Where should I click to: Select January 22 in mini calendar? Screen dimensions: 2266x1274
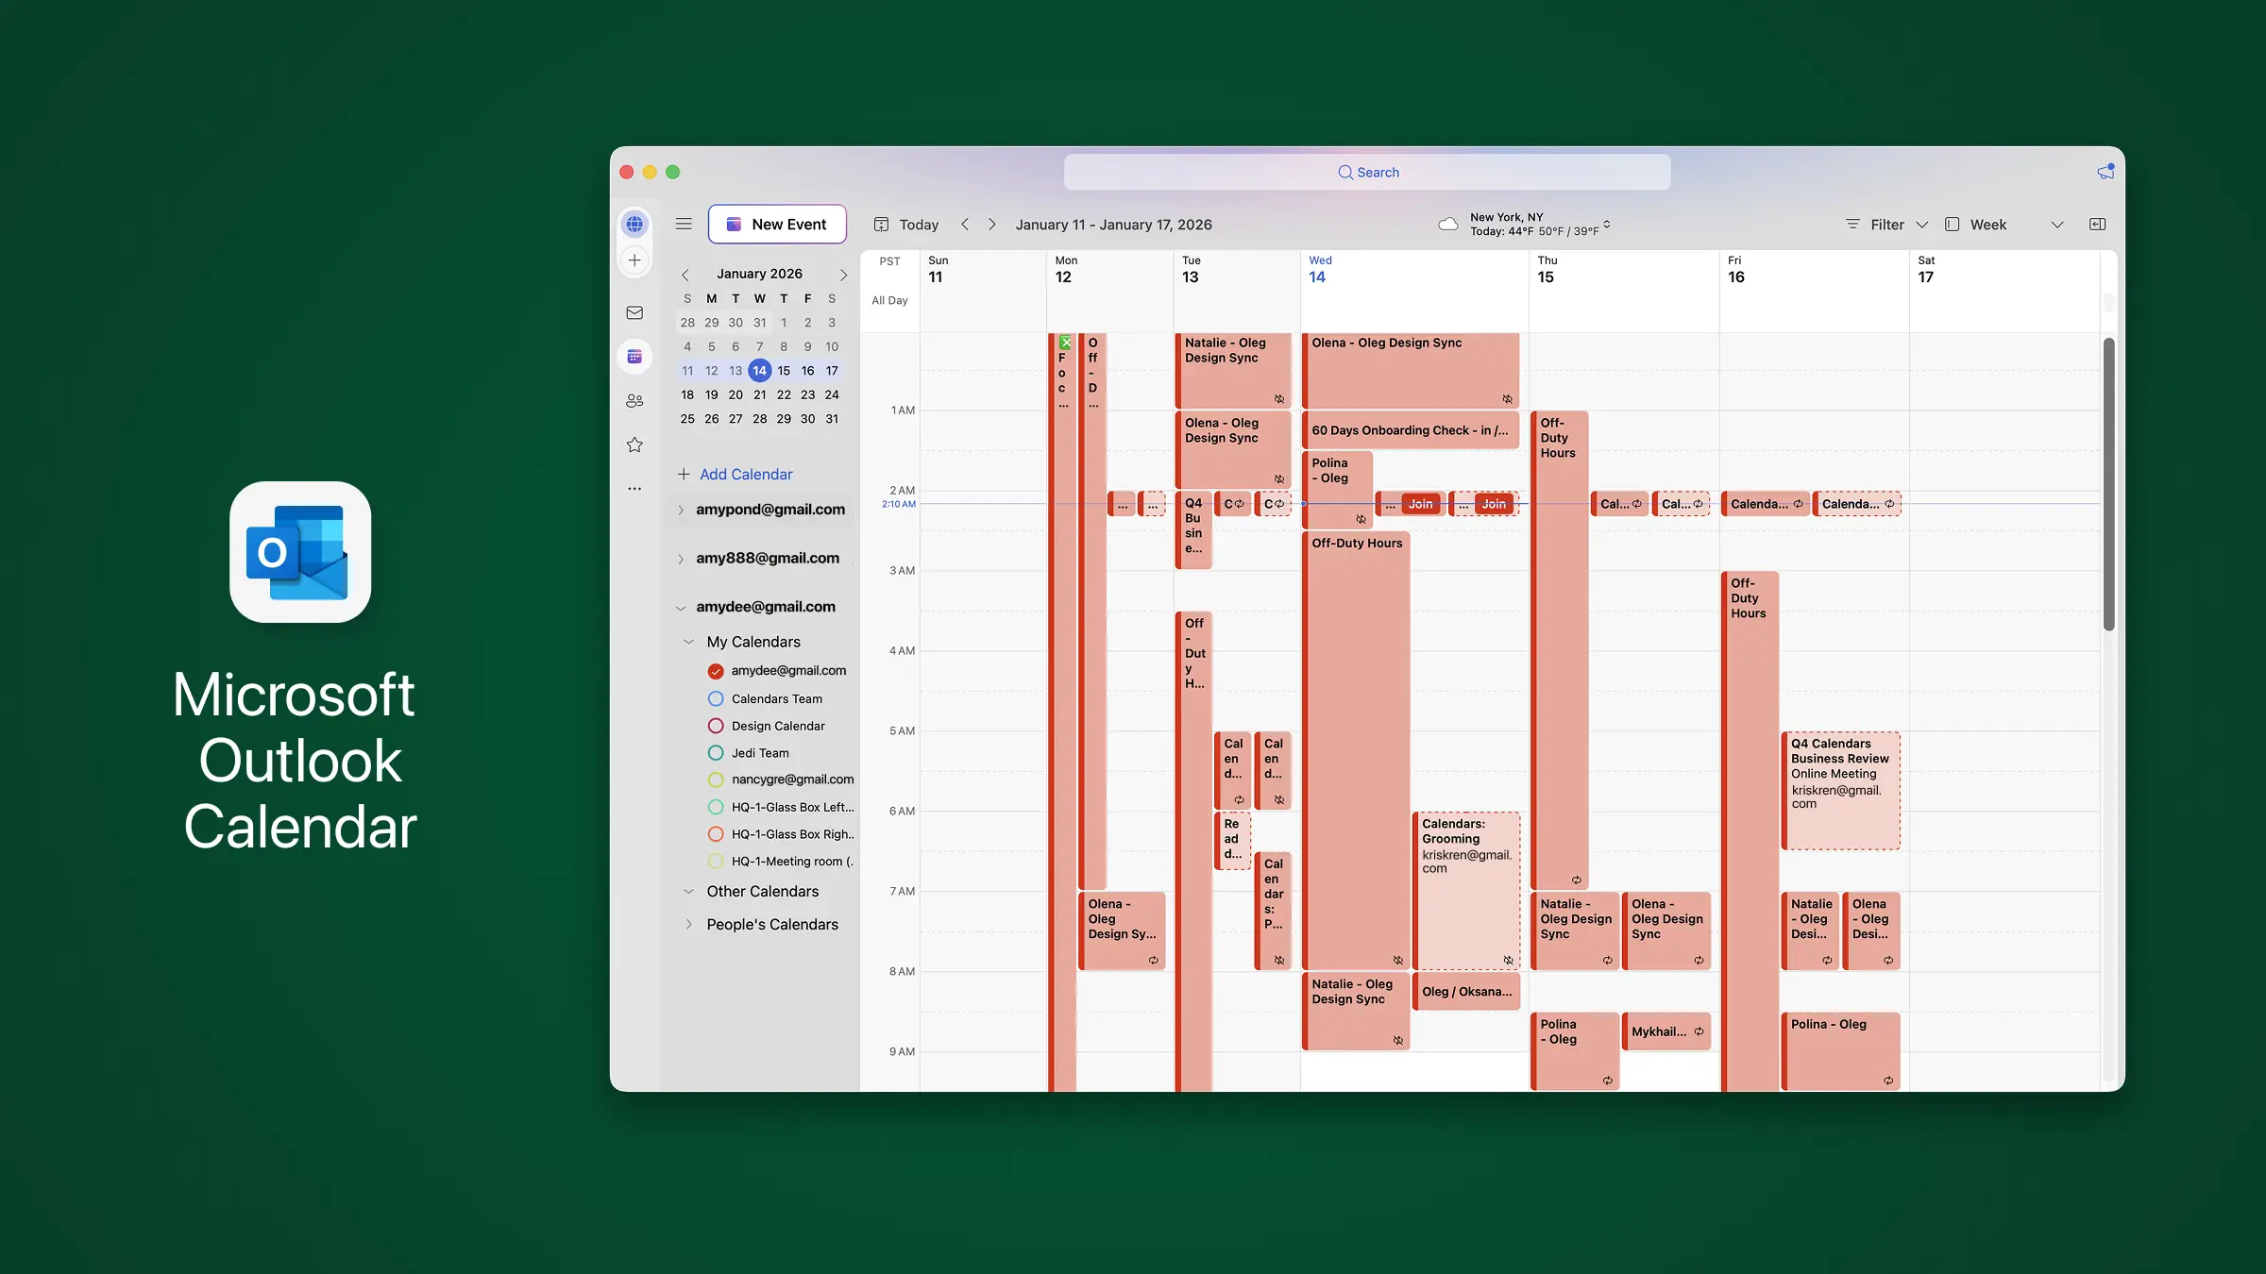coord(783,394)
